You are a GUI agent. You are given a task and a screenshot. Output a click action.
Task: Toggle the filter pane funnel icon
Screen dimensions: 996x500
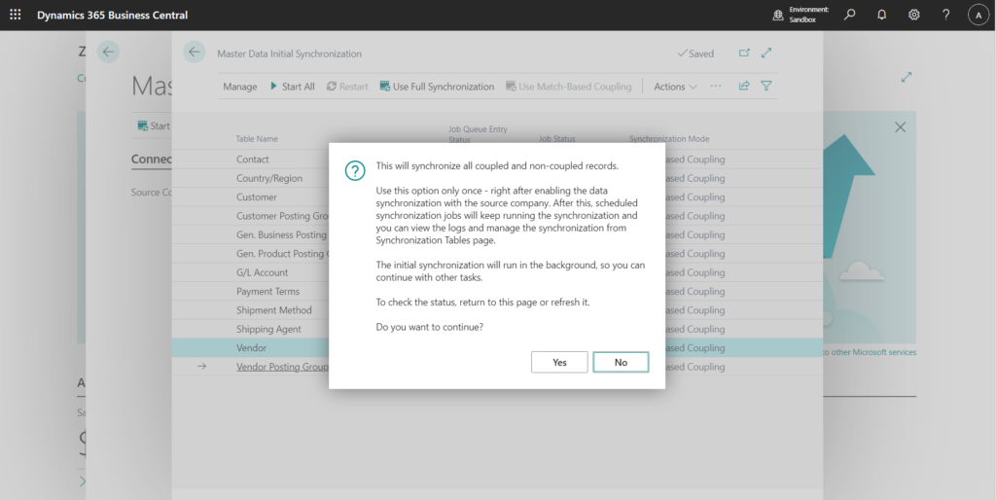(766, 86)
